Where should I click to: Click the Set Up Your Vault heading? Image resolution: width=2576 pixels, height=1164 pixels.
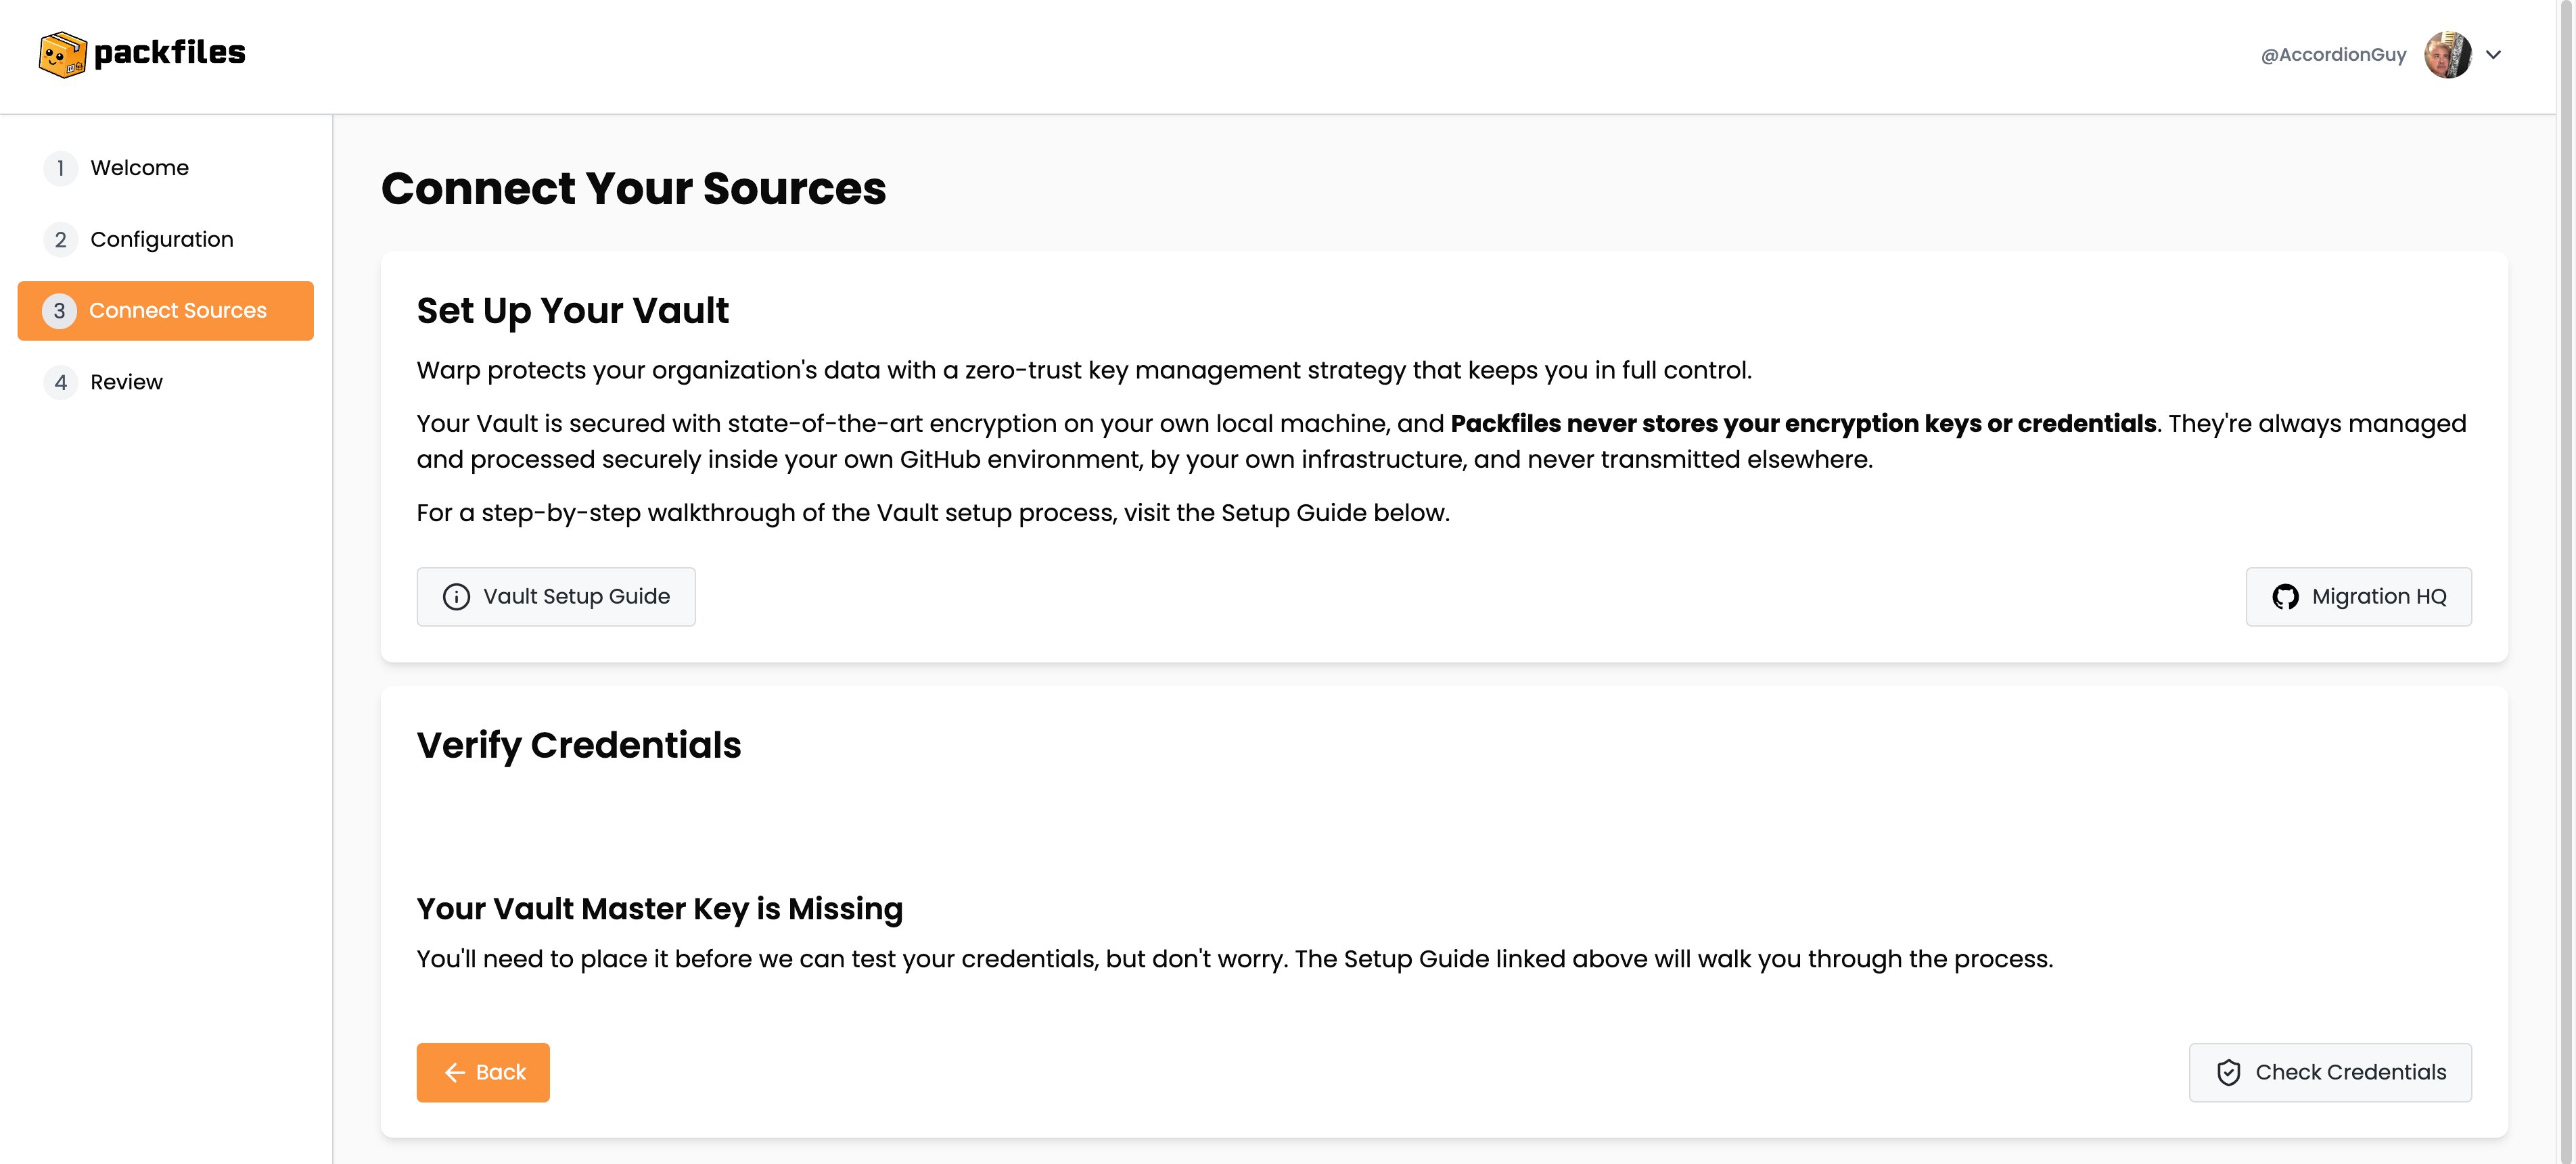[x=572, y=311]
